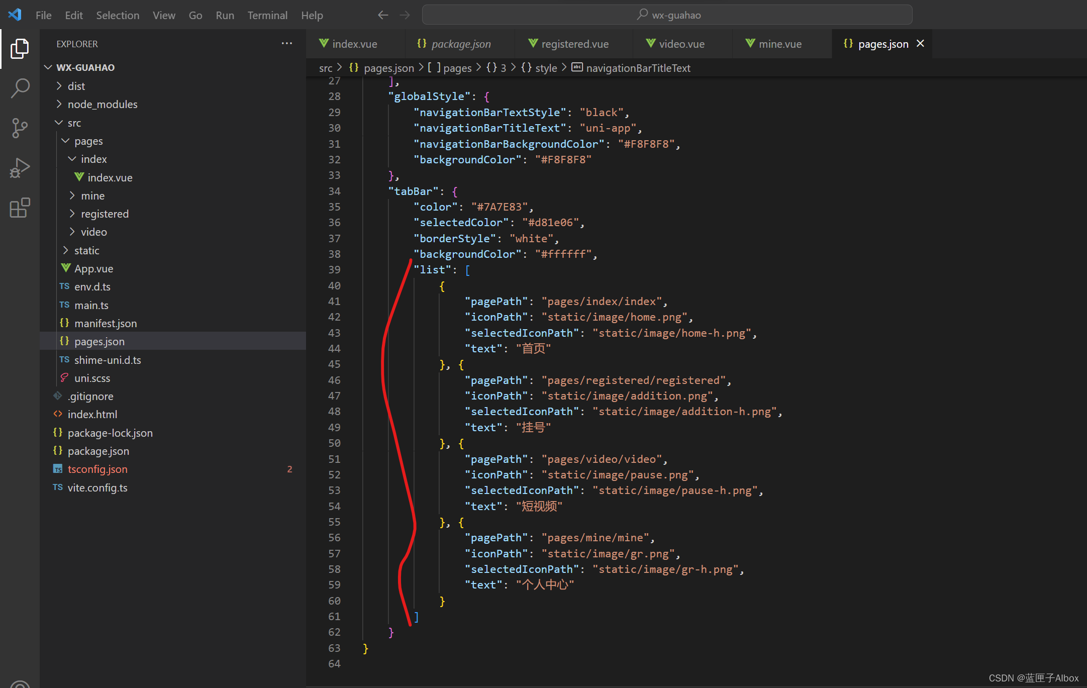Open tsconfig.json from the file tree
Image resolution: width=1087 pixels, height=688 pixels.
(97, 469)
